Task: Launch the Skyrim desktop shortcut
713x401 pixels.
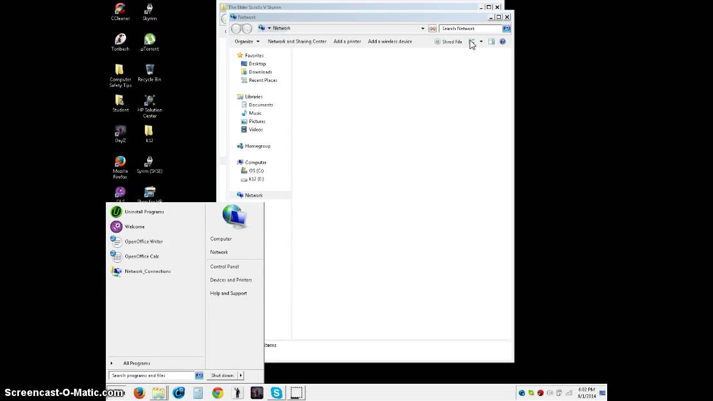Action: click(149, 12)
